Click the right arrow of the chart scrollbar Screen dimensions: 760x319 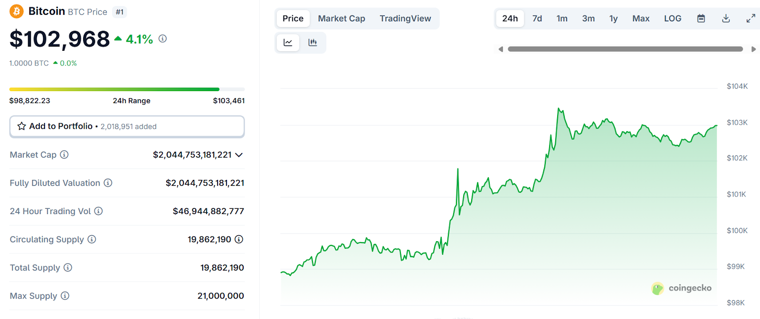[753, 49]
